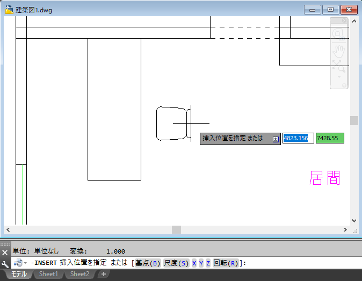Open the navigation bar options menu
The image size is (362, 281).
(x=344, y=85)
